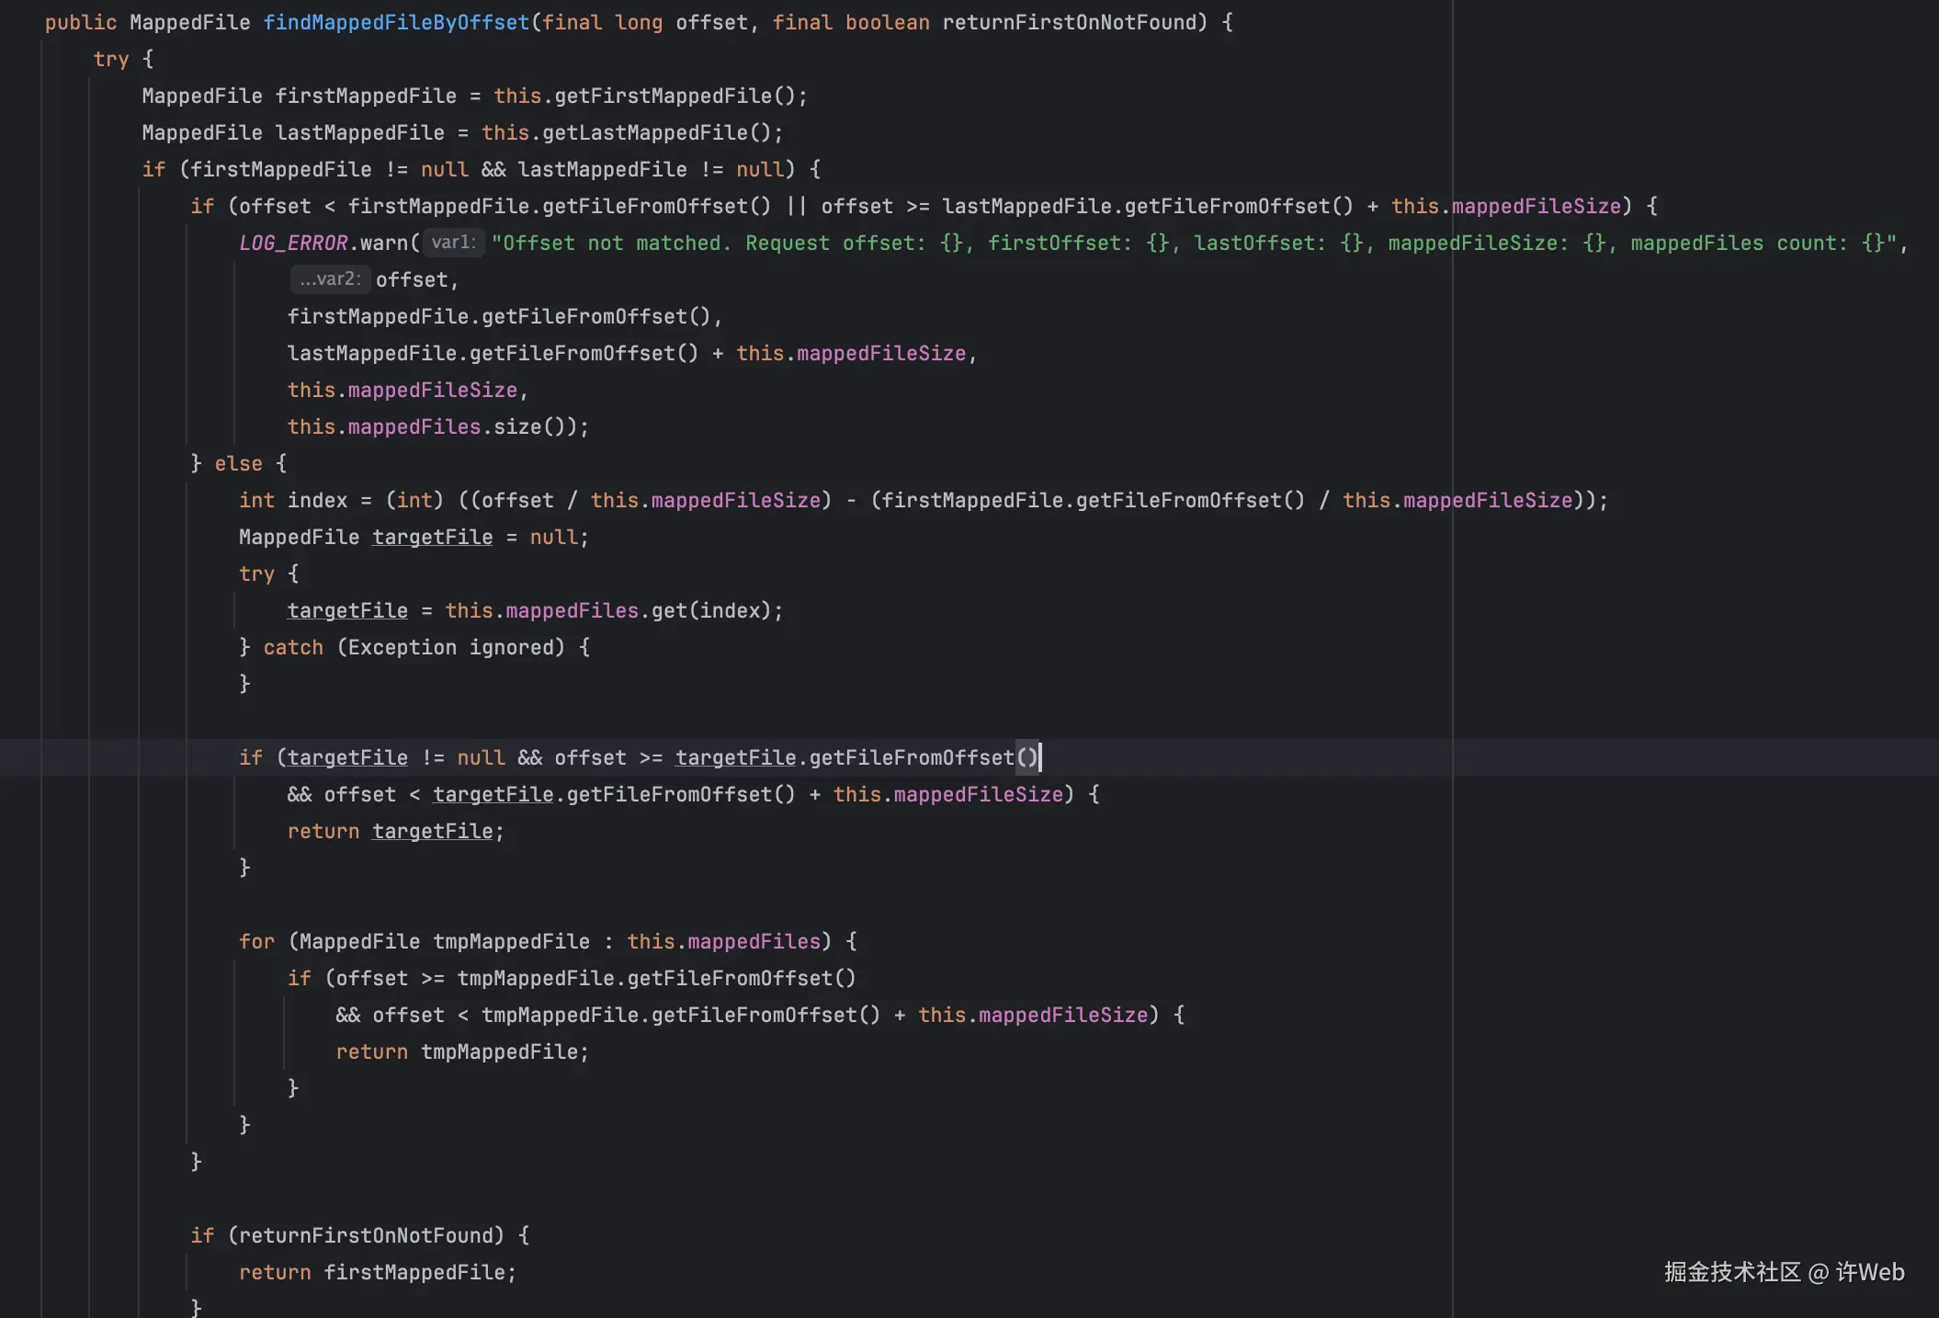Click tmpMappedFile in the for loop header

511,941
